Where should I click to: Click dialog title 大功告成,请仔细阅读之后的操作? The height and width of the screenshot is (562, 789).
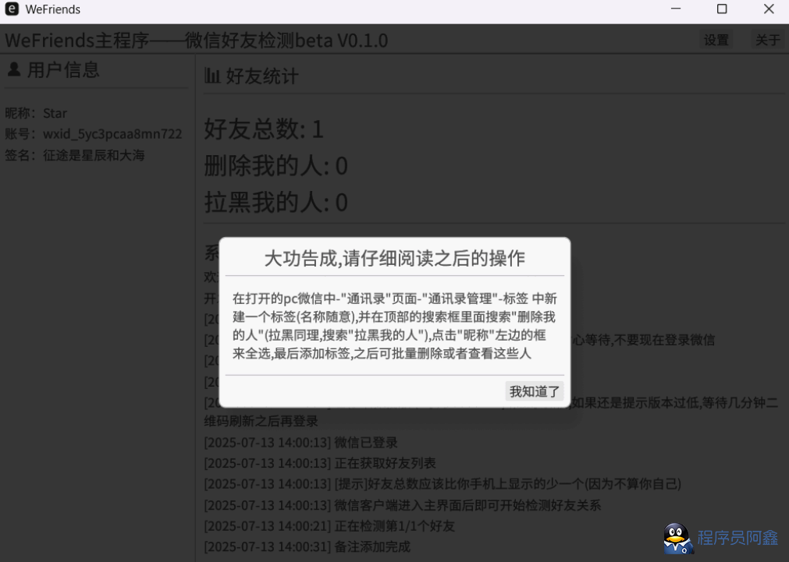tap(395, 258)
